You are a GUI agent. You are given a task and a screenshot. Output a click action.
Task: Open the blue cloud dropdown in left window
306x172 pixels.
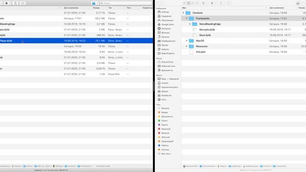point(95,3)
